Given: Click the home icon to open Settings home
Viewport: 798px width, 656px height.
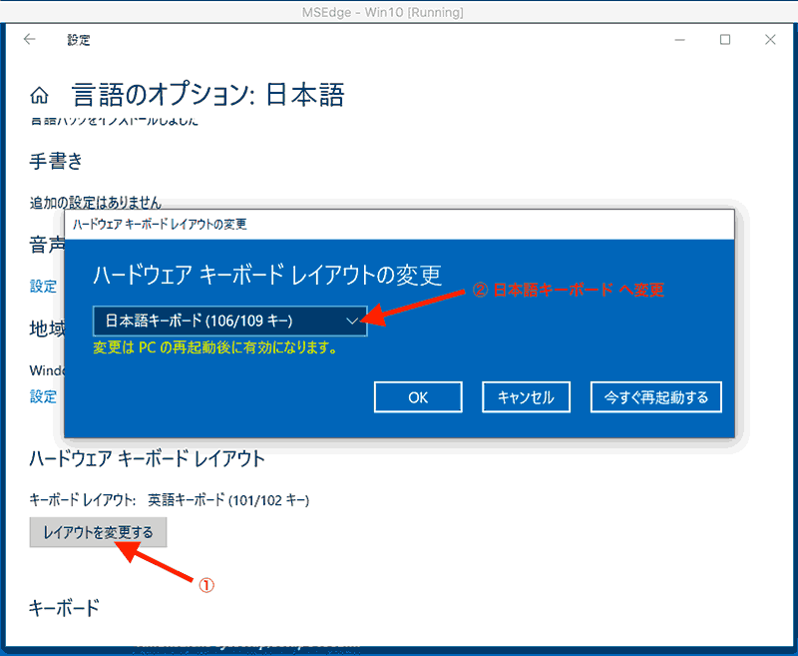Looking at the screenshot, I should tap(38, 94).
